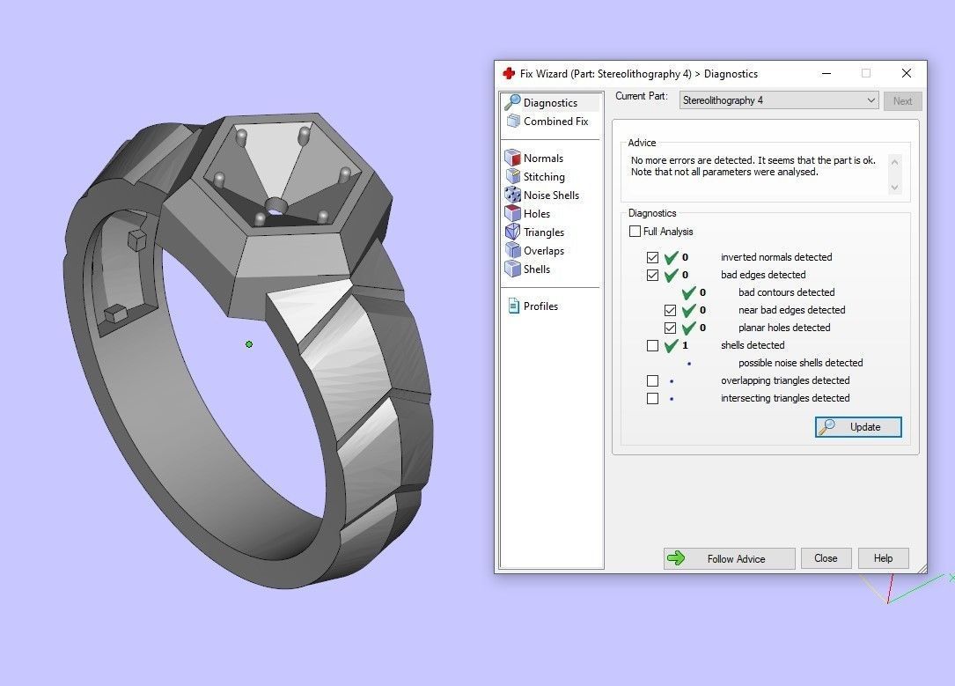
Task: Open the Profiles page
Action: click(x=540, y=306)
